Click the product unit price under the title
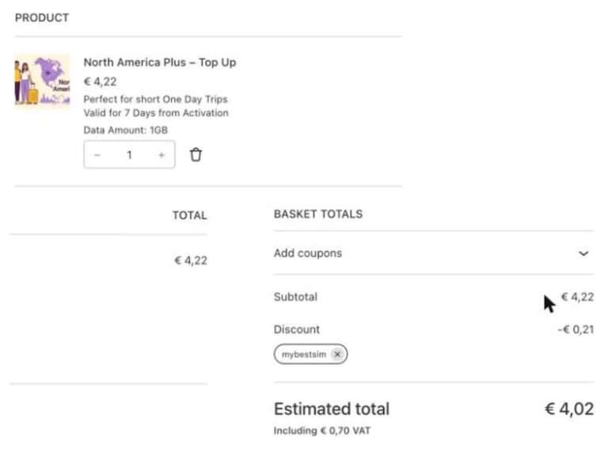608x449 pixels. [100, 82]
